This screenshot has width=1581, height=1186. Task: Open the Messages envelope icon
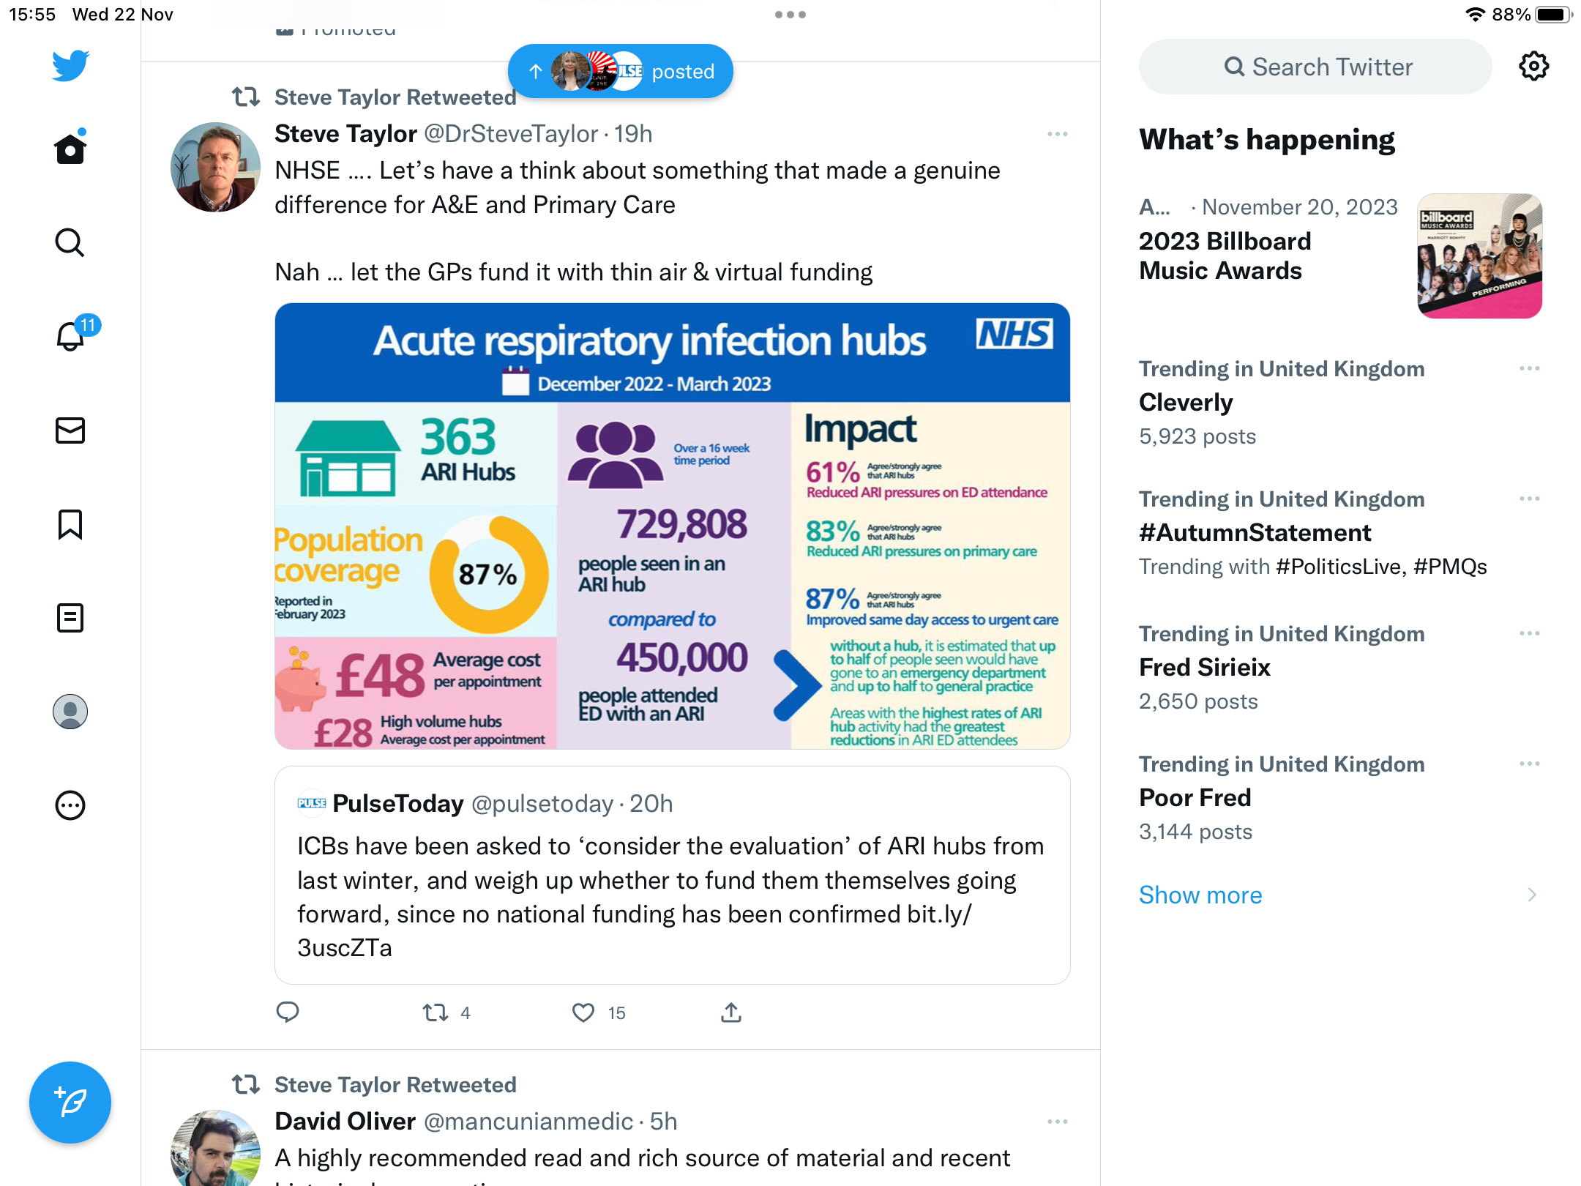(x=70, y=430)
